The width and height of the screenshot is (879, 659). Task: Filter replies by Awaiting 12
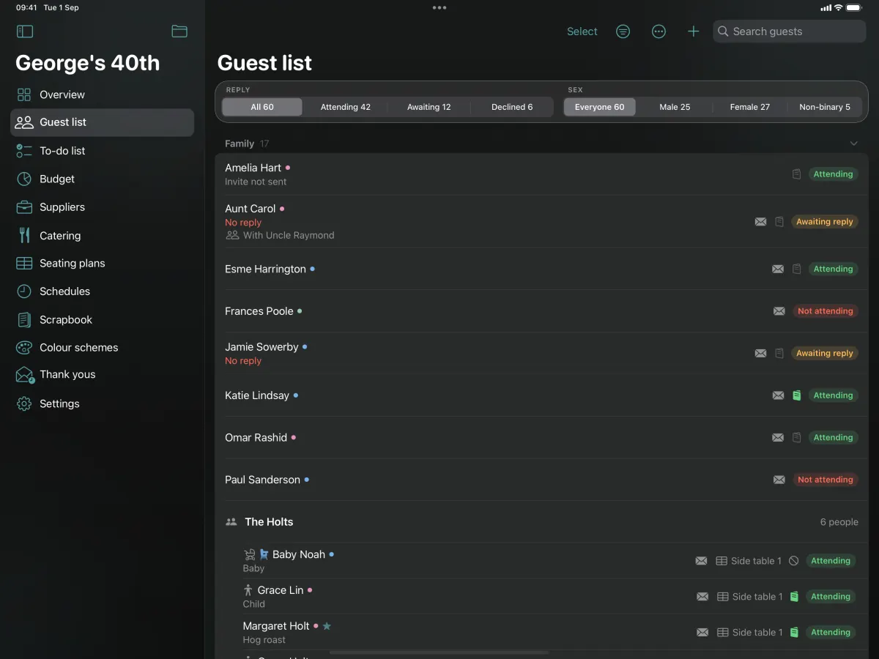(x=429, y=107)
